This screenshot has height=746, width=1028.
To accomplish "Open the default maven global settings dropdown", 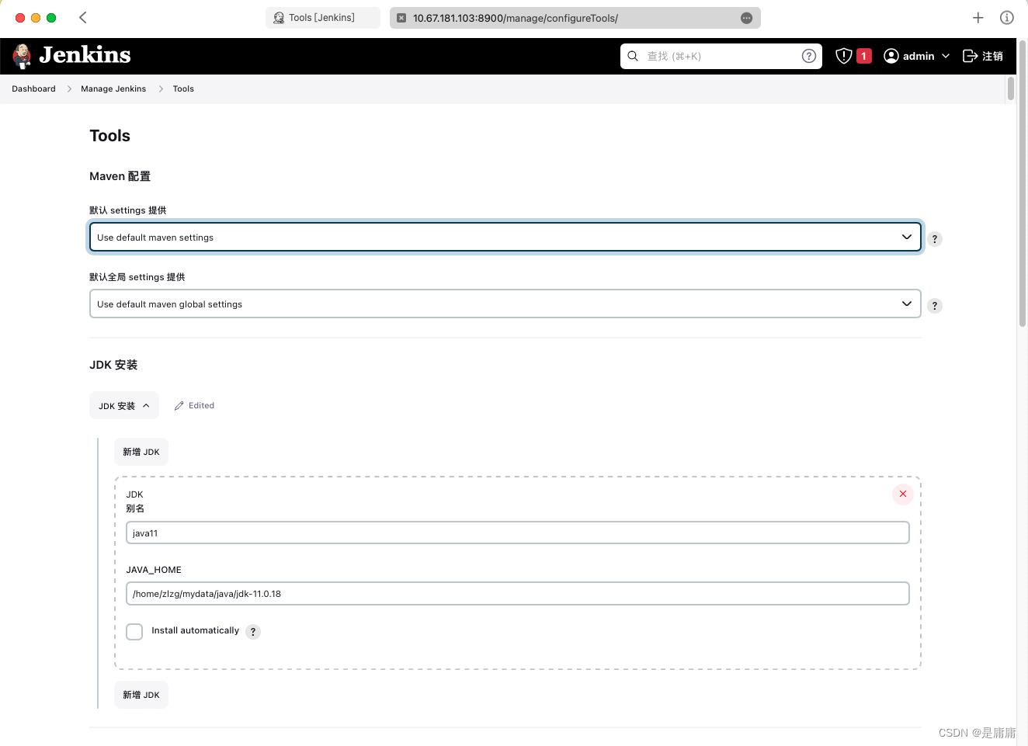I will tap(505, 304).
